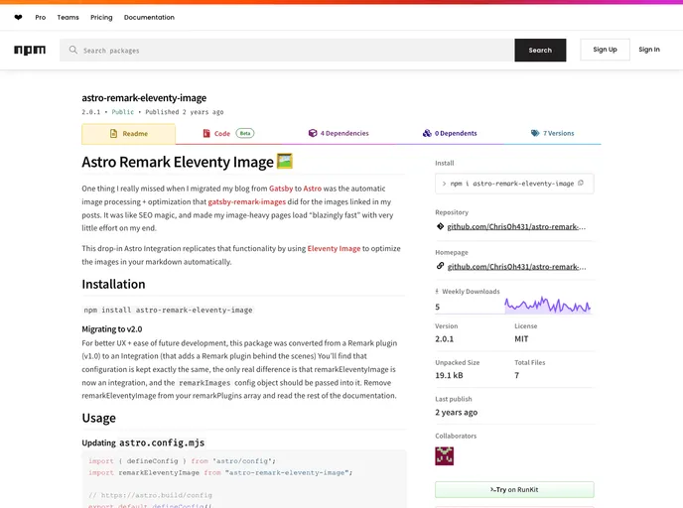
Task: Click the Total Files value 7
Action: pos(517,375)
